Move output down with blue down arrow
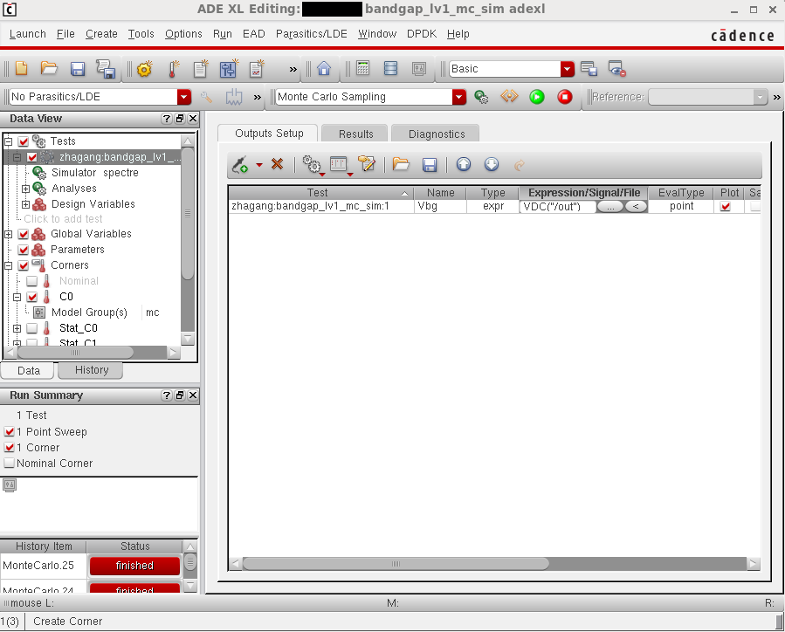The height and width of the screenshot is (632, 785). (492, 163)
